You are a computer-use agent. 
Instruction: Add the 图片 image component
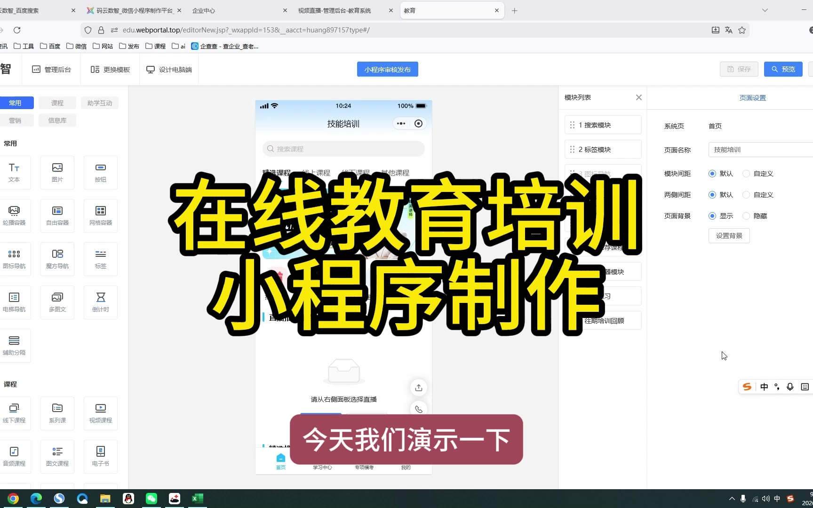point(57,172)
